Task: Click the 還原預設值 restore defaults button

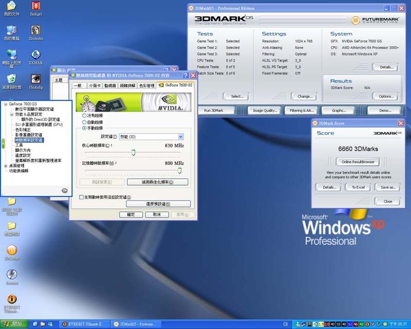Action: point(158,204)
